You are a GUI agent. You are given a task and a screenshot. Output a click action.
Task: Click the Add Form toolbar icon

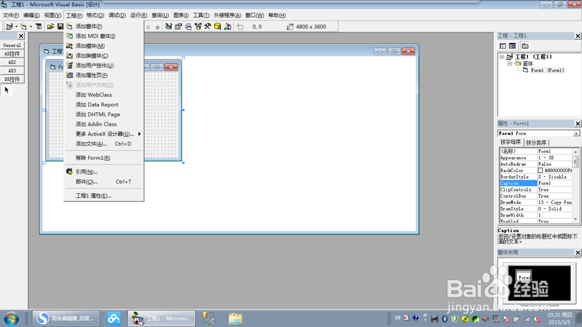click(24, 26)
